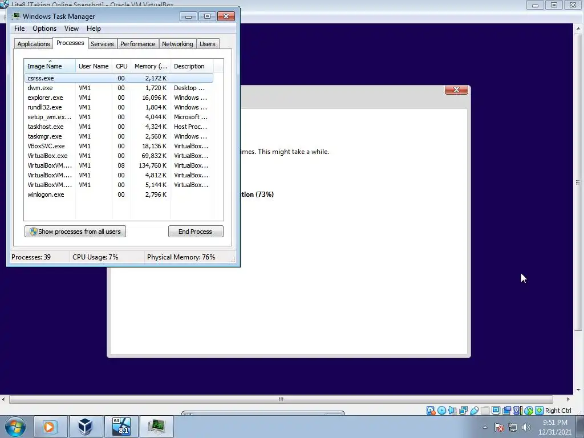Switch to the Windows 8.1 VM taskbar button
The width and height of the screenshot is (584, 438).
click(121, 427)
